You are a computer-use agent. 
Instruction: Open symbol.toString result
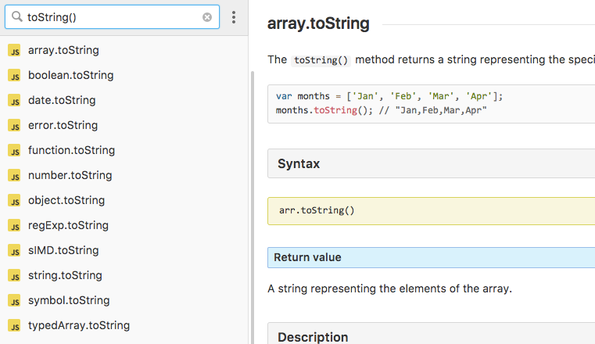(x=124, y=300)
